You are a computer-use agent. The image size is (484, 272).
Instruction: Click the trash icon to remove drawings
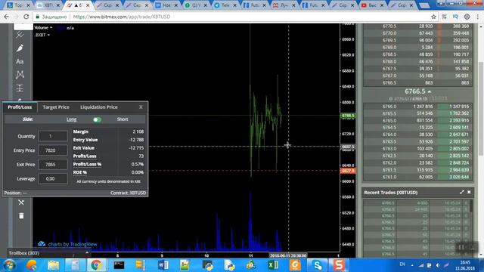pos(21,215)
